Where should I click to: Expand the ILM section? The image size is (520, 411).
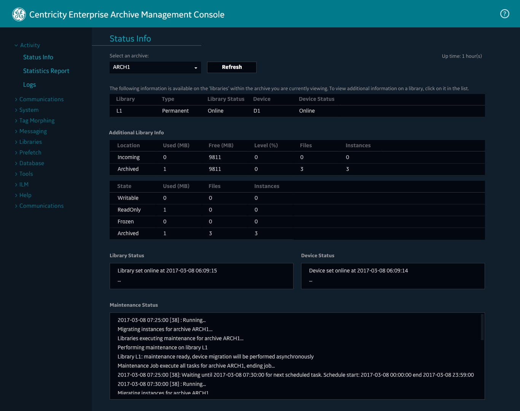pos(22,185)
